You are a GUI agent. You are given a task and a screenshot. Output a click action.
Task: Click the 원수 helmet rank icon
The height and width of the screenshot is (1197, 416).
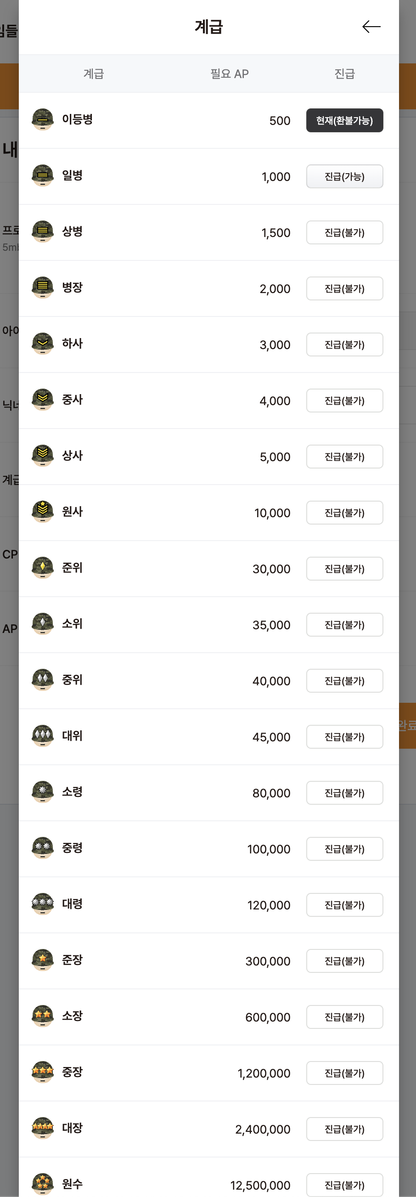[43, 1184]
